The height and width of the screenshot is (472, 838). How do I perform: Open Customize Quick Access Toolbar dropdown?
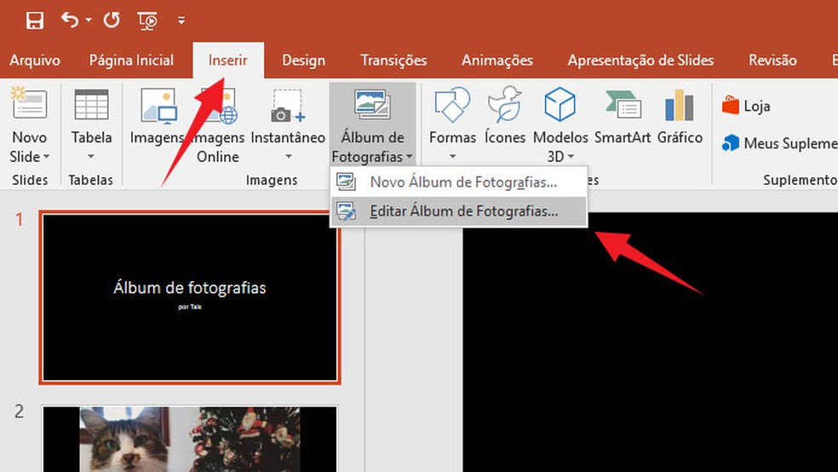pos(181,20)
